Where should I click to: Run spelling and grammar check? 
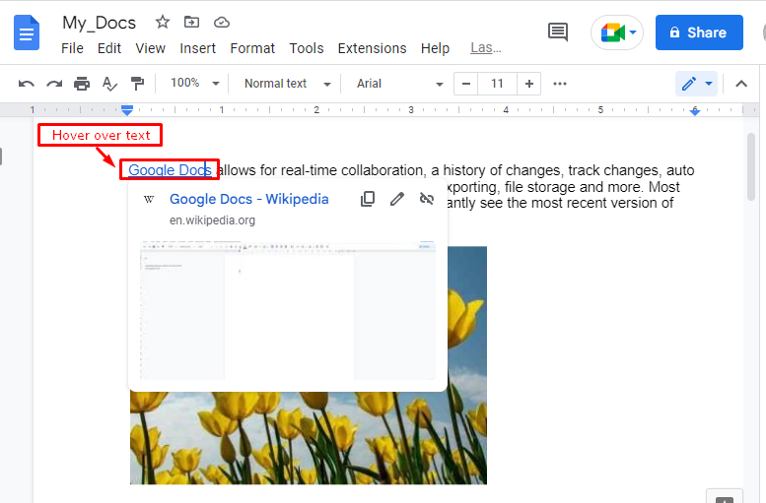(x=109, y=84)
